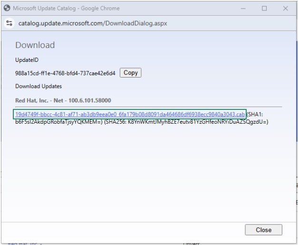Copy the UpdateID with the Copy button
This screenshot has width=298, height=245.
[x=131, y=73]
